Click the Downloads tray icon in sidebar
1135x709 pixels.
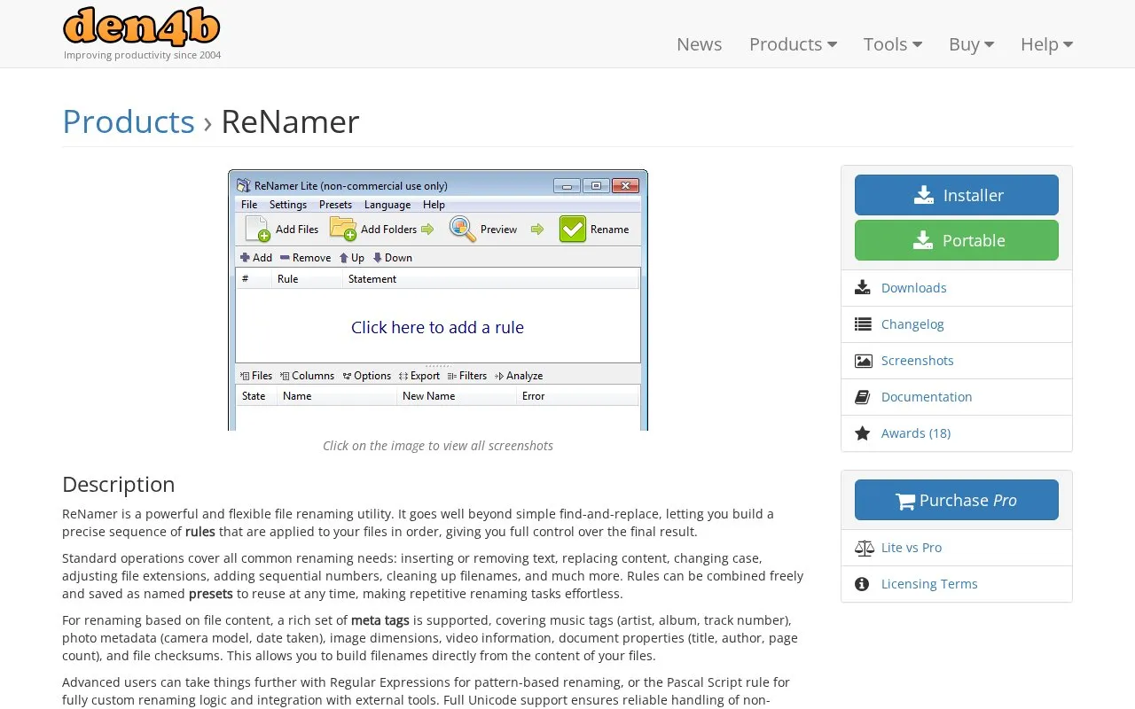point(863,288)
